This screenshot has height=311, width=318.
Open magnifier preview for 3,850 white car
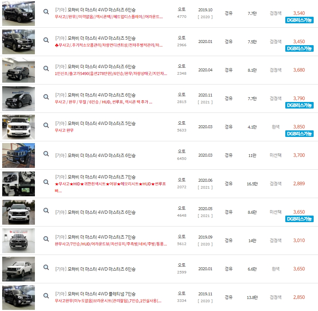click(46, 125)
